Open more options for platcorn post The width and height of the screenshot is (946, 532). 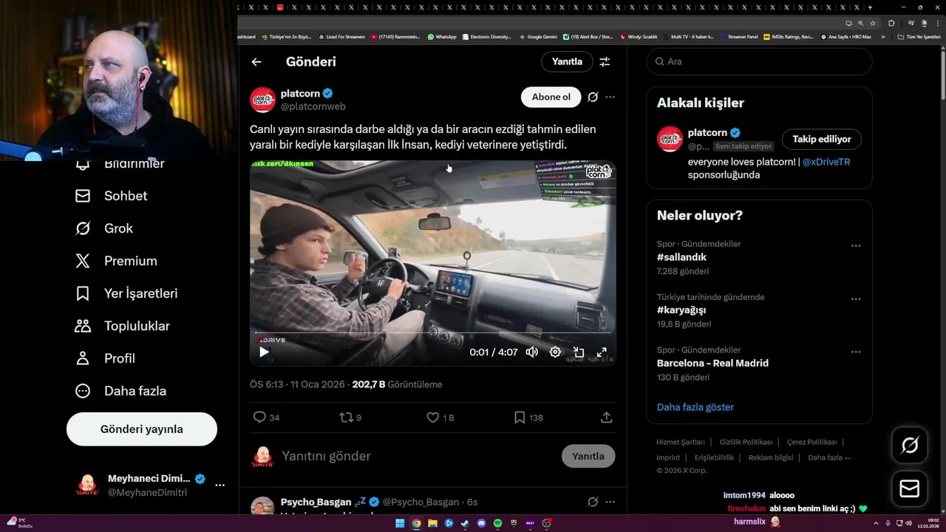[x=610, y=97]
